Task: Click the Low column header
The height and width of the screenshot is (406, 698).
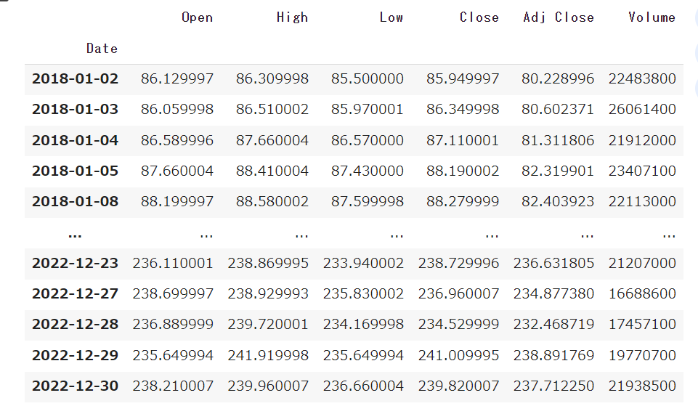Action: coord(391,17)
